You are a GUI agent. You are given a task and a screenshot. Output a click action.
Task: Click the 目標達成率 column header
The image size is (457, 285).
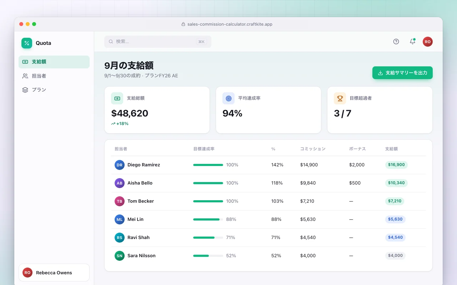click(204, 149)
